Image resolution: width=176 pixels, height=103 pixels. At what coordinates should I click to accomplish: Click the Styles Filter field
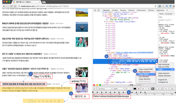(166, 17)
